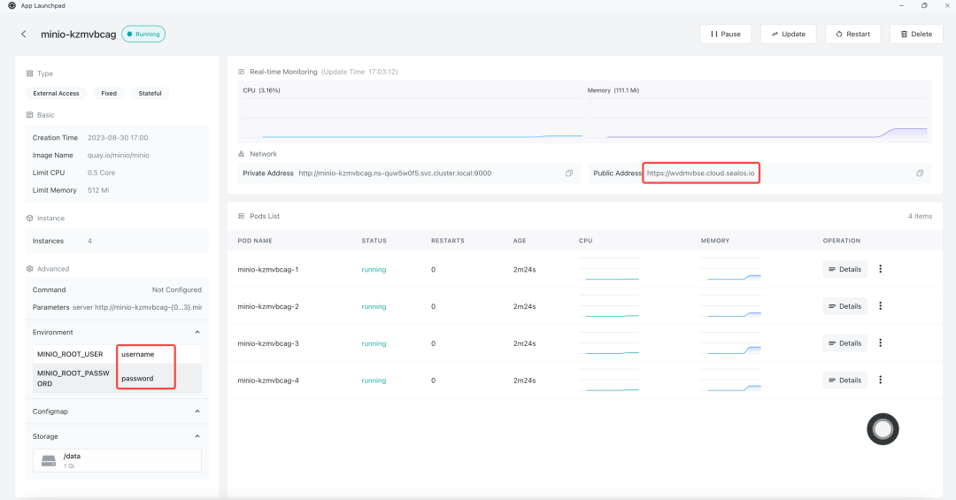Maximize the App Launchpad window
Viewport: 956px width, 500px height.
click(x=924, y=5)
